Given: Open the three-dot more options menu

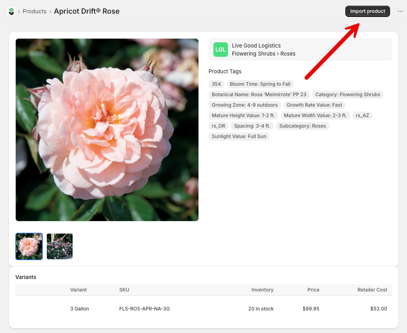Looking at the screenshot, I should (400, 11).
